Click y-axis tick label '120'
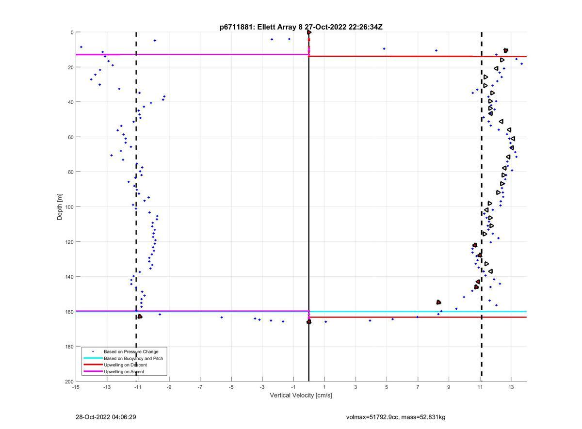Screen dimensions: 582x429 pyautogui.click(x=69, y=242)
